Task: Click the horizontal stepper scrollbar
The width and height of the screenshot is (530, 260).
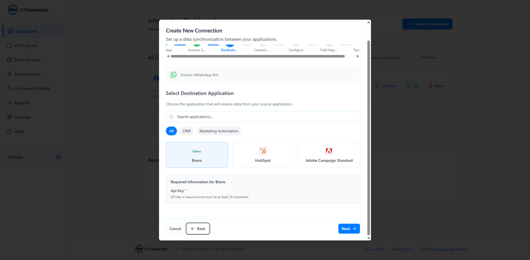Action: tap(258, 56)
